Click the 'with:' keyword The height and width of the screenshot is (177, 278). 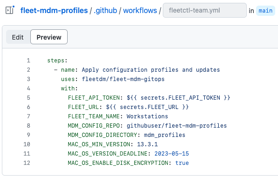coord(69,88)
